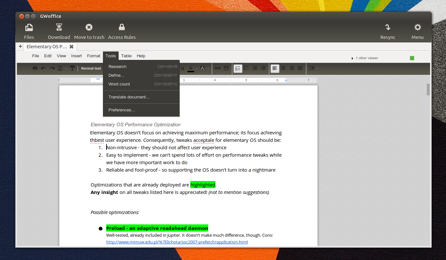Open the text color picker

coord(191,68)
